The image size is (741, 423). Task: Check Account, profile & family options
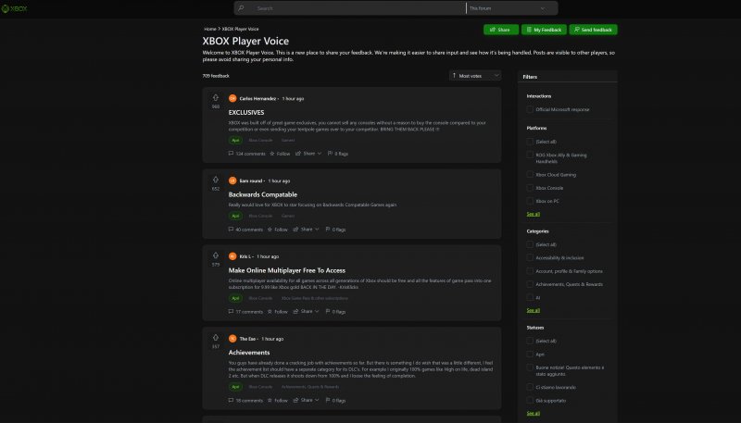[530, 271]
